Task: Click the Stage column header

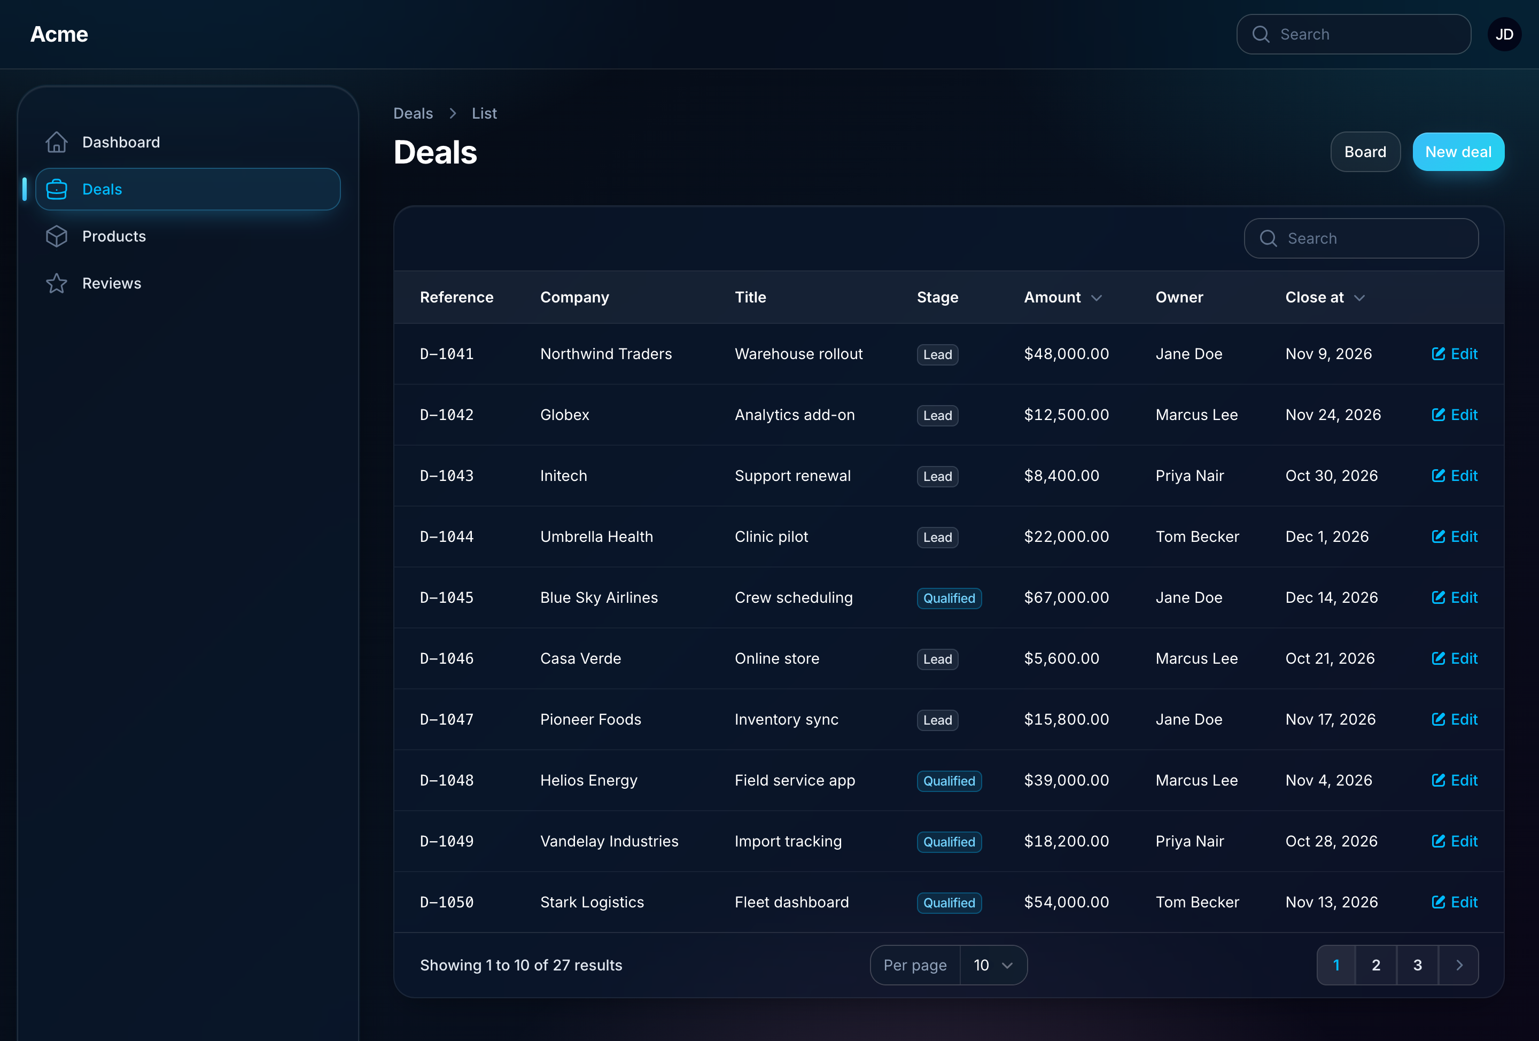Action: click(938, 297)
